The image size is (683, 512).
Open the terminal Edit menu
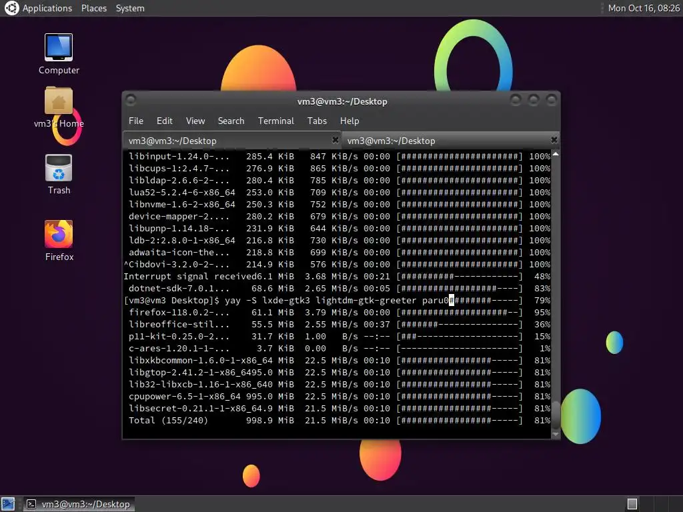tap(164, 121)
